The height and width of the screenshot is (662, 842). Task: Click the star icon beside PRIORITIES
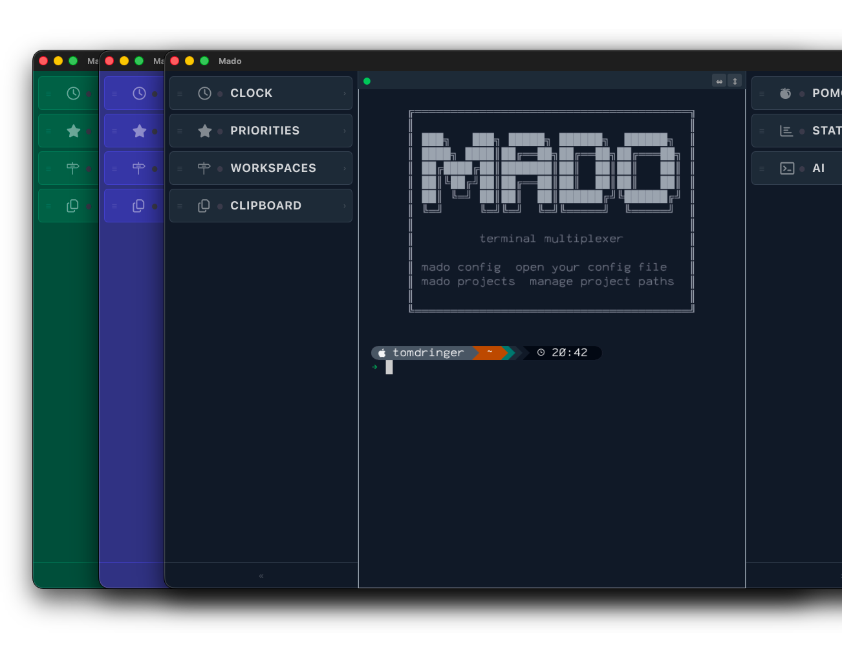[x=204, y=131]
